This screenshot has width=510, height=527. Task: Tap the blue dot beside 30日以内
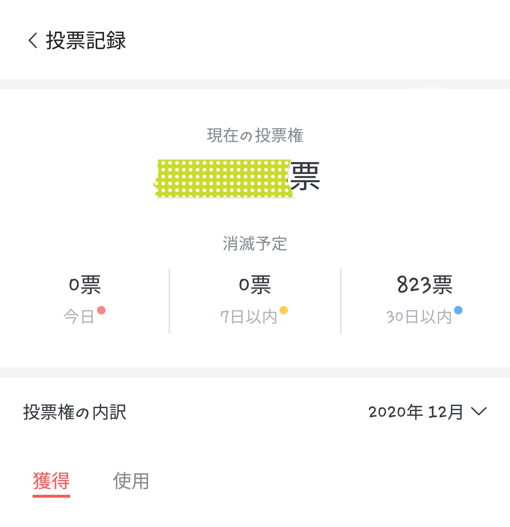(458, 310)
